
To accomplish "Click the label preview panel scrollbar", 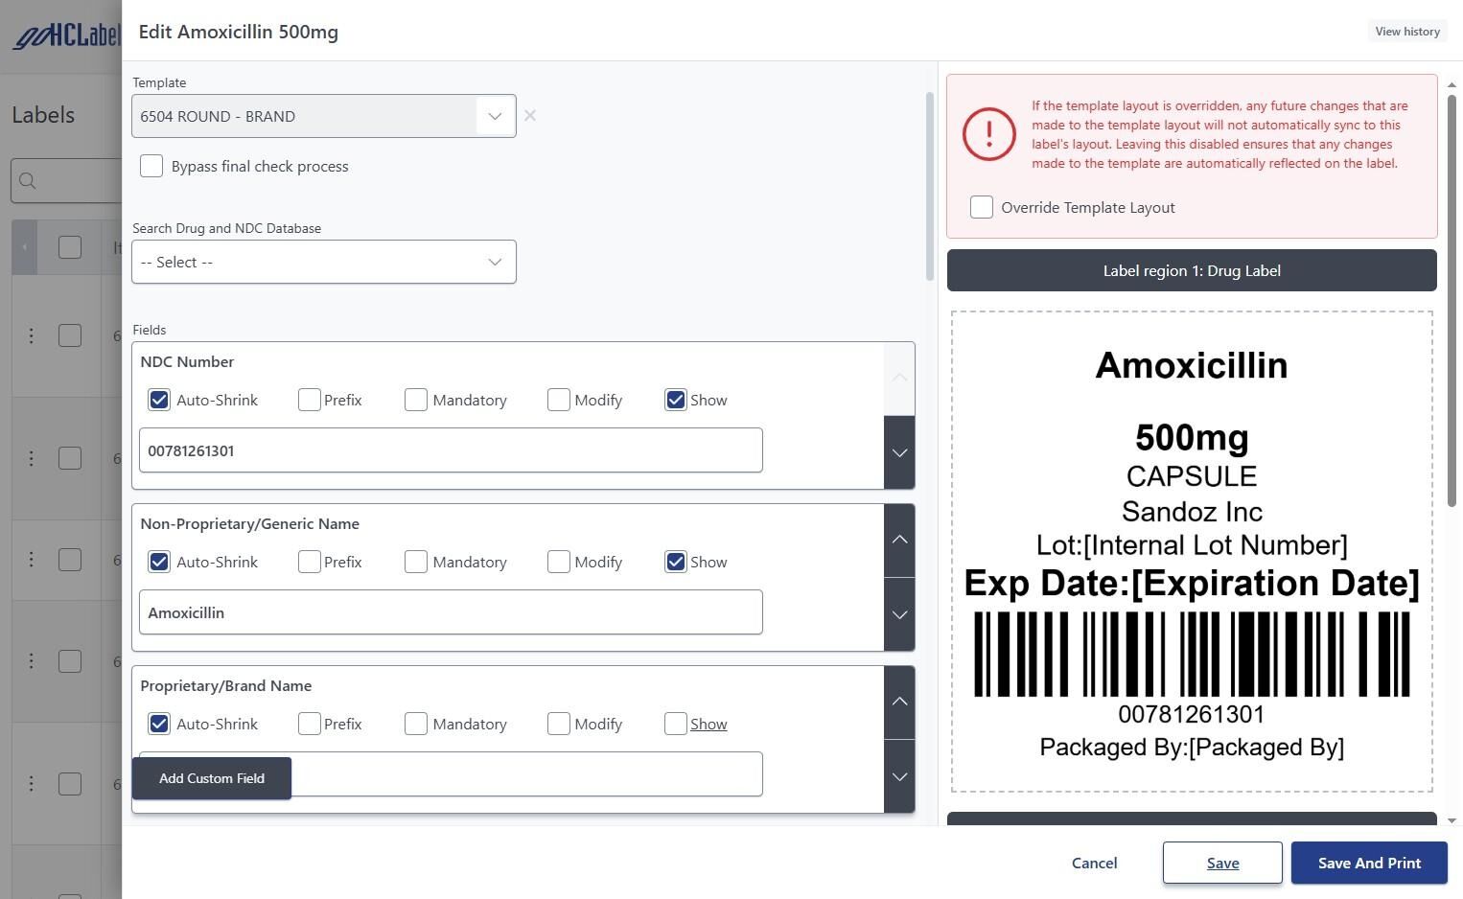I will click(x=1451, y=297).
